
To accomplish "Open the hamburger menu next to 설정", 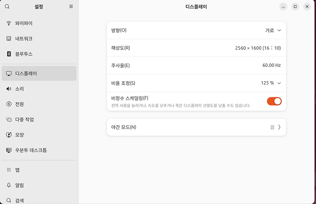I will (71, 6).
